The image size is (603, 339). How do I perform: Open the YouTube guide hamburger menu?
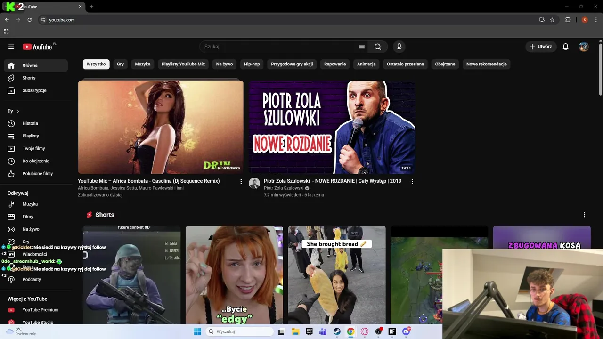[11, 47]
